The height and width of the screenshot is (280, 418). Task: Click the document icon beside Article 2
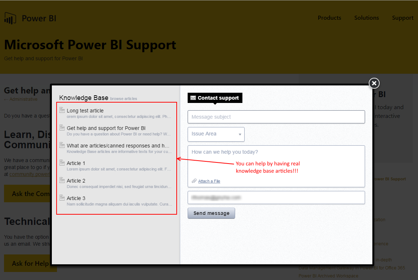[62, 180]
